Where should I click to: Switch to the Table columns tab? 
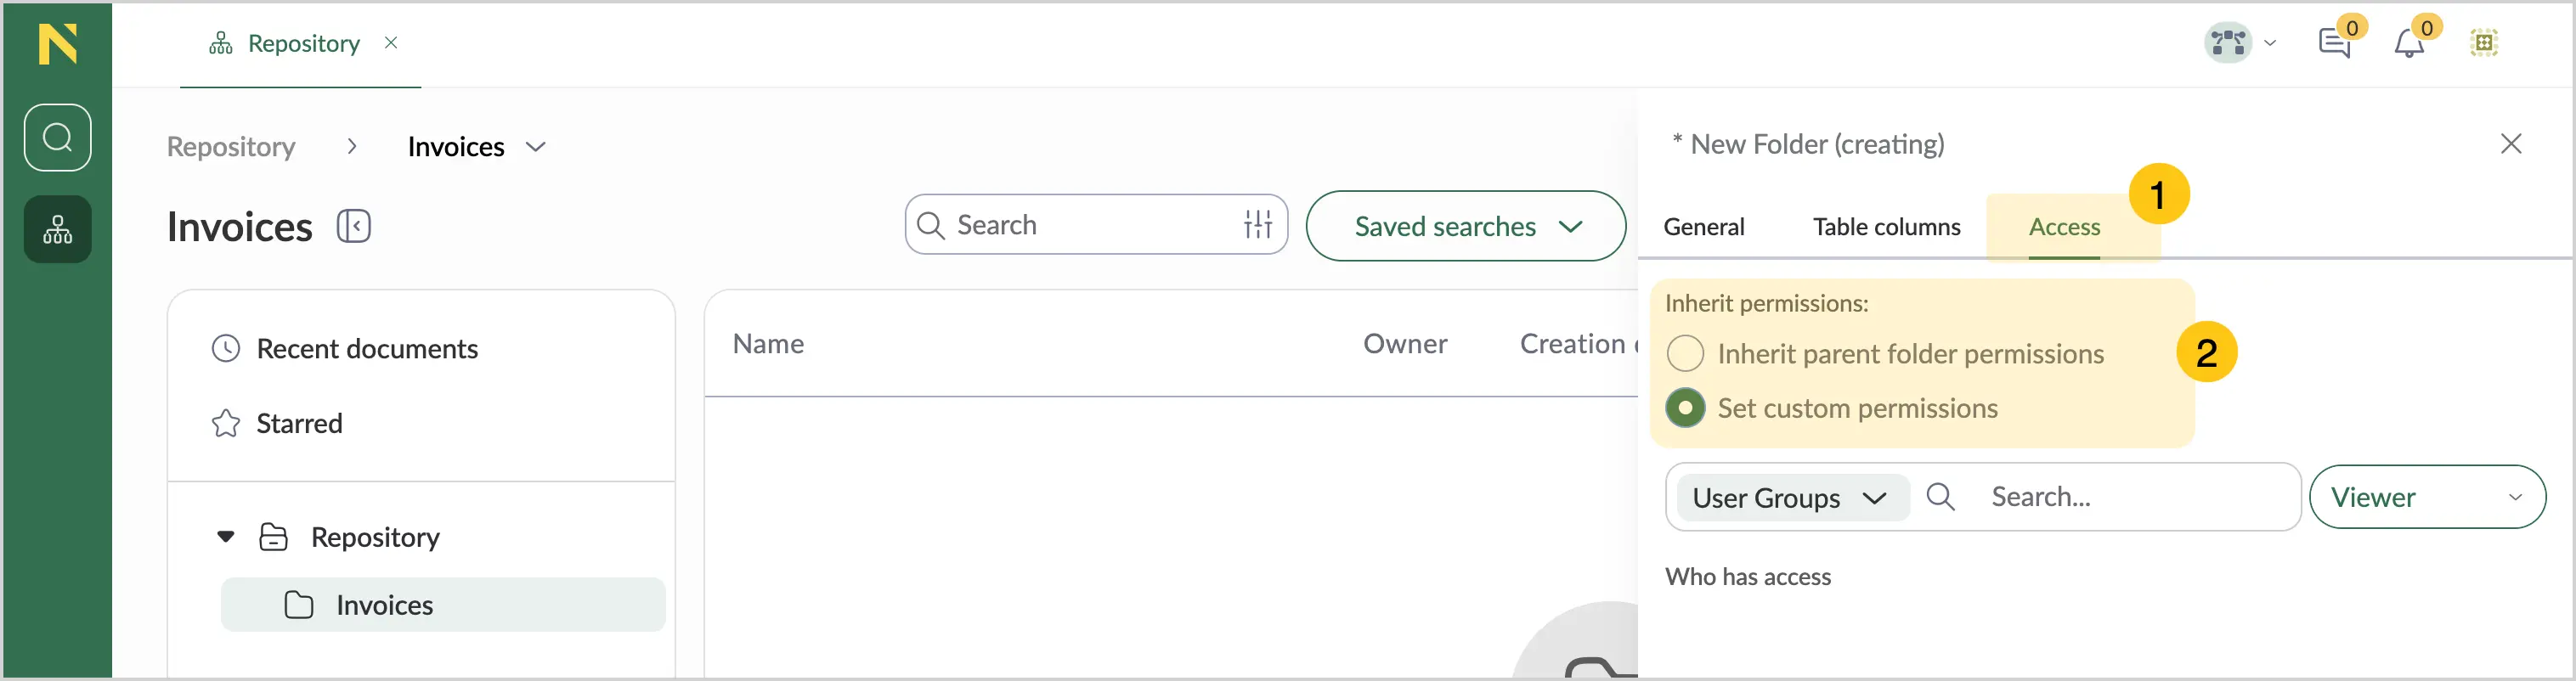pos(1886,227)
